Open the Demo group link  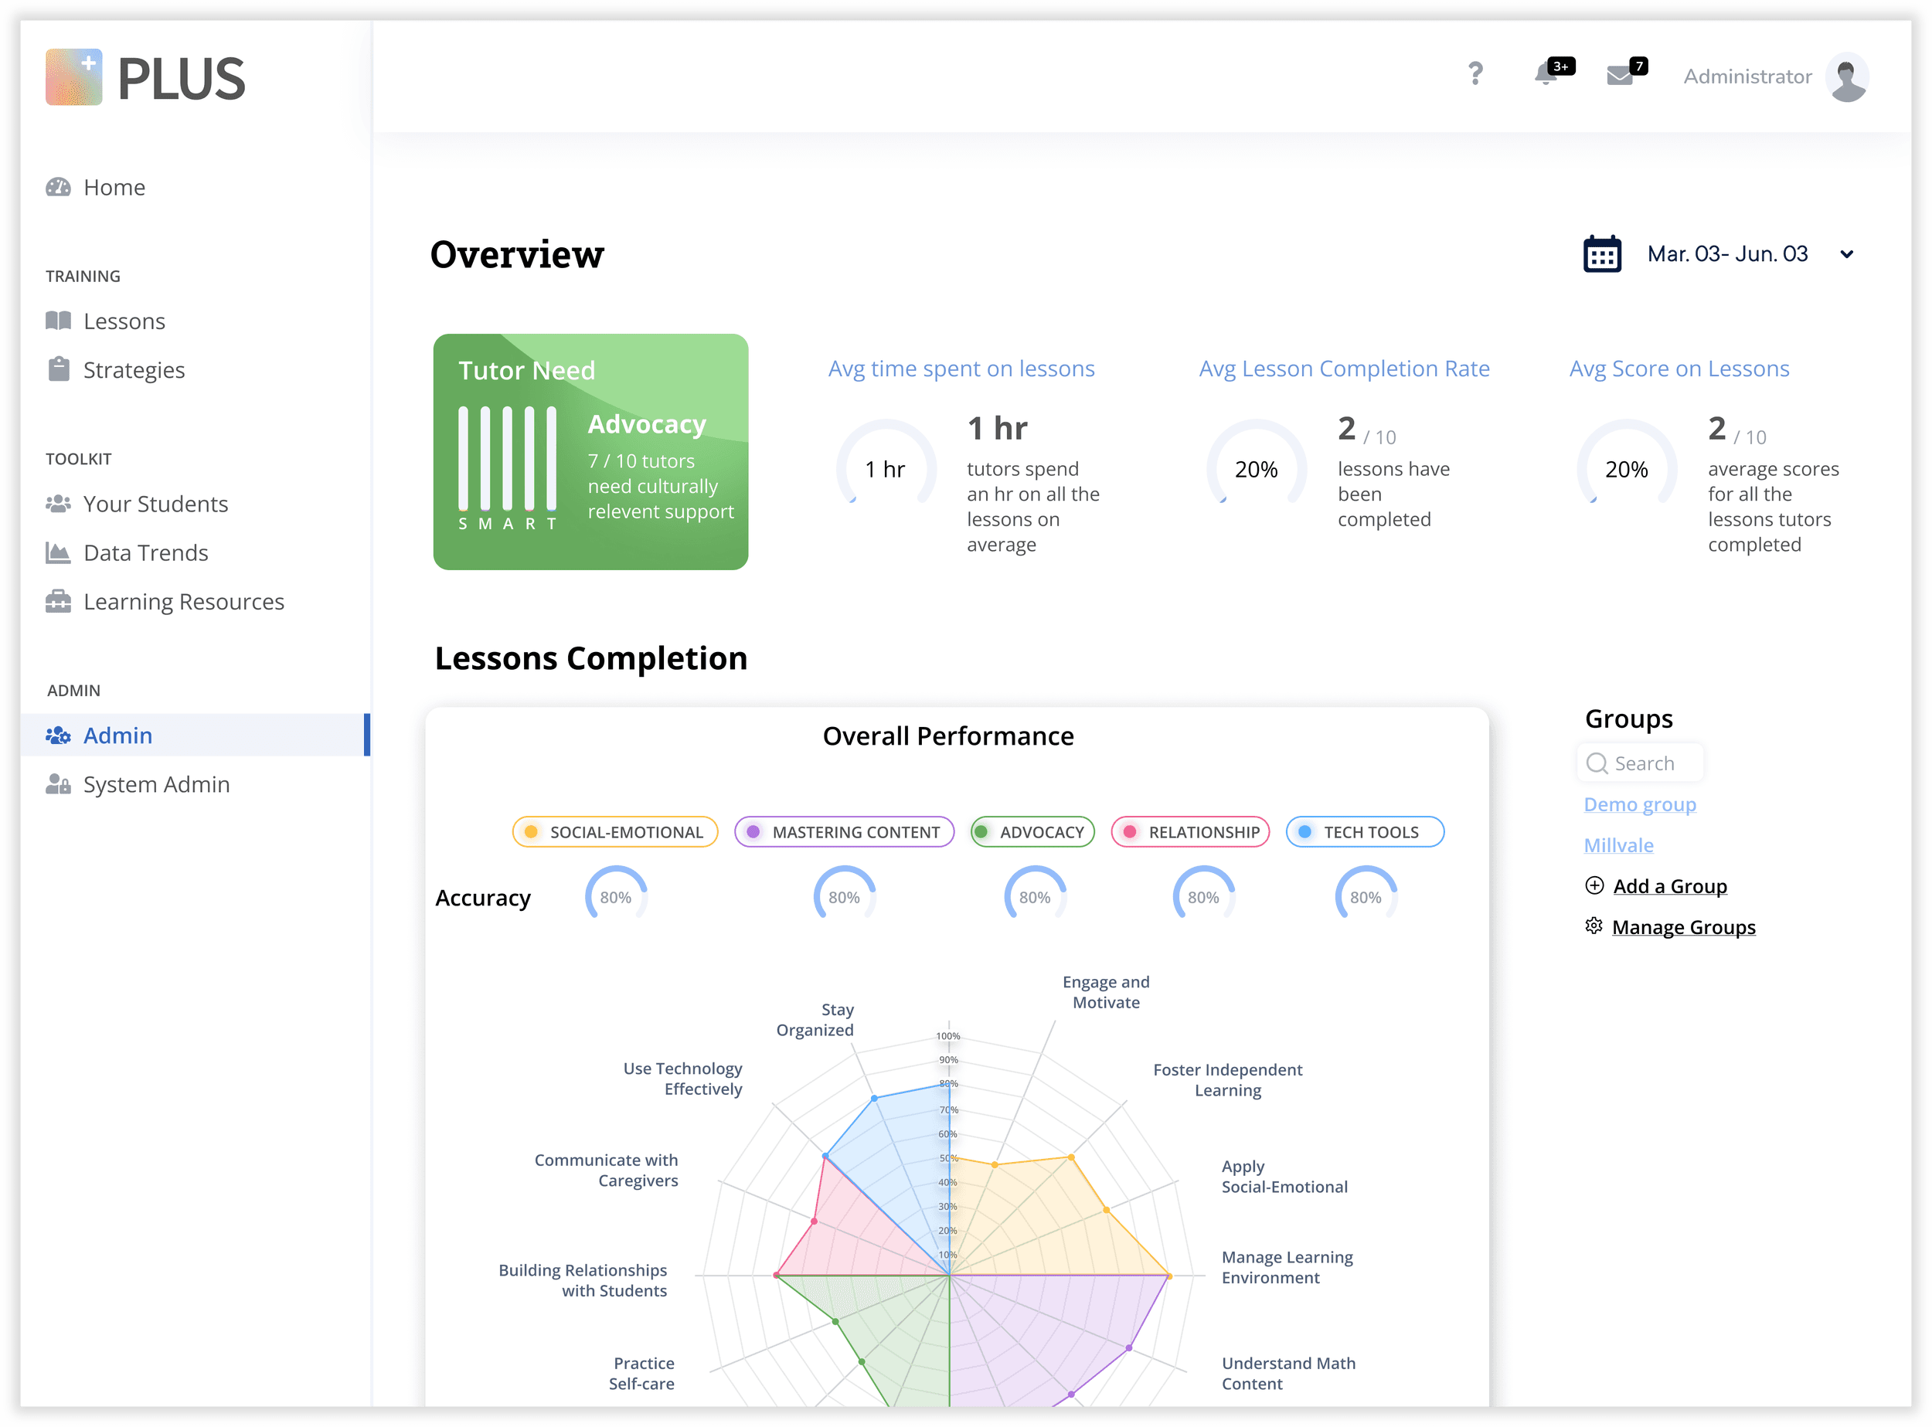click(1639, 804)
